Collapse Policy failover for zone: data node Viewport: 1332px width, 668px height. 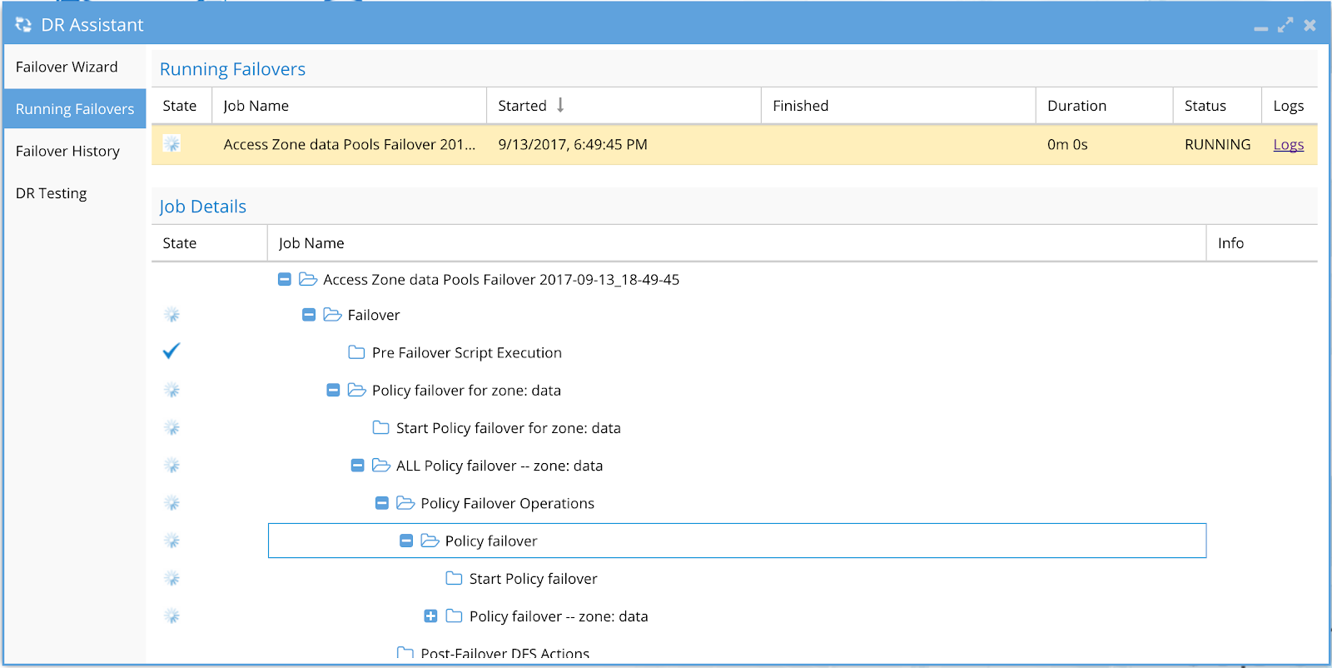333,390
